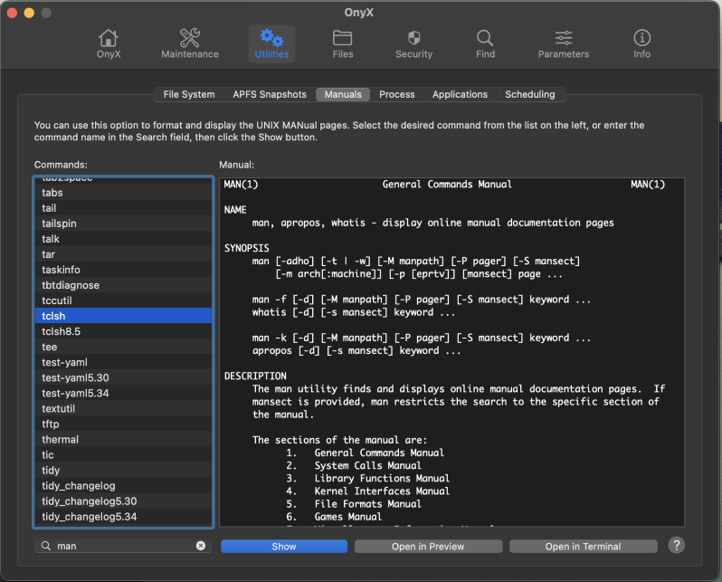The height and width of the screenshot is (582, 722).
Task: Click the DESCRIPTION heading in manual
Action: coord(255,376)
